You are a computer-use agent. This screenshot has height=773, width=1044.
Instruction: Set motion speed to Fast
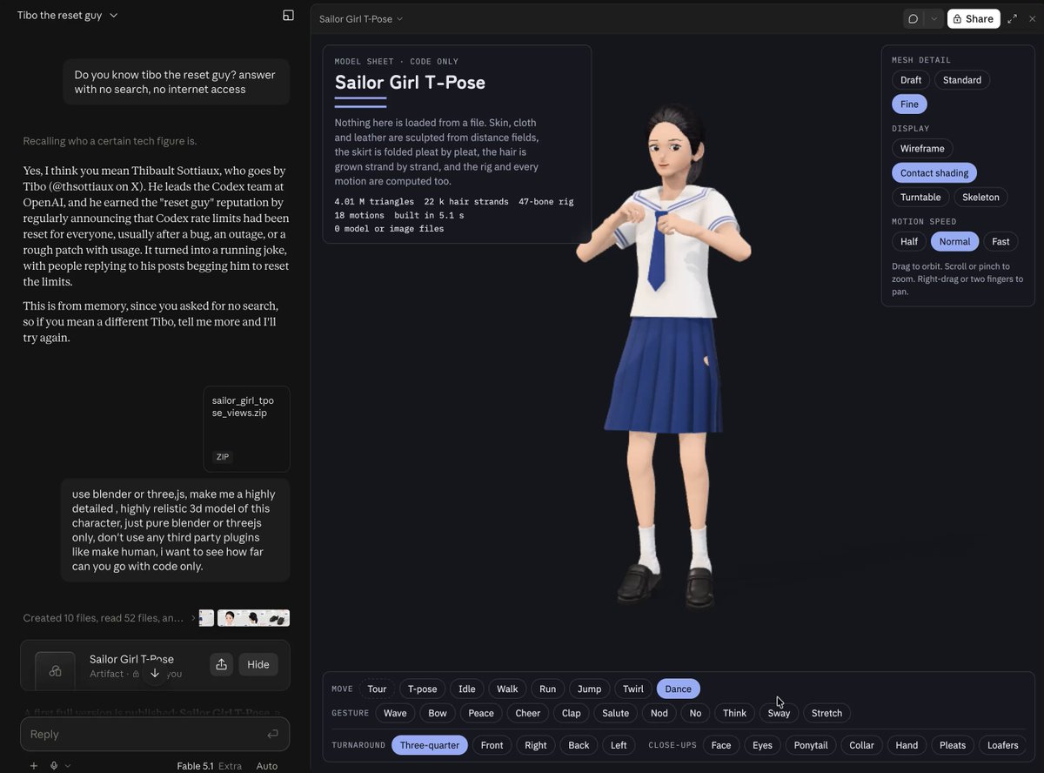click(1000, 242)
